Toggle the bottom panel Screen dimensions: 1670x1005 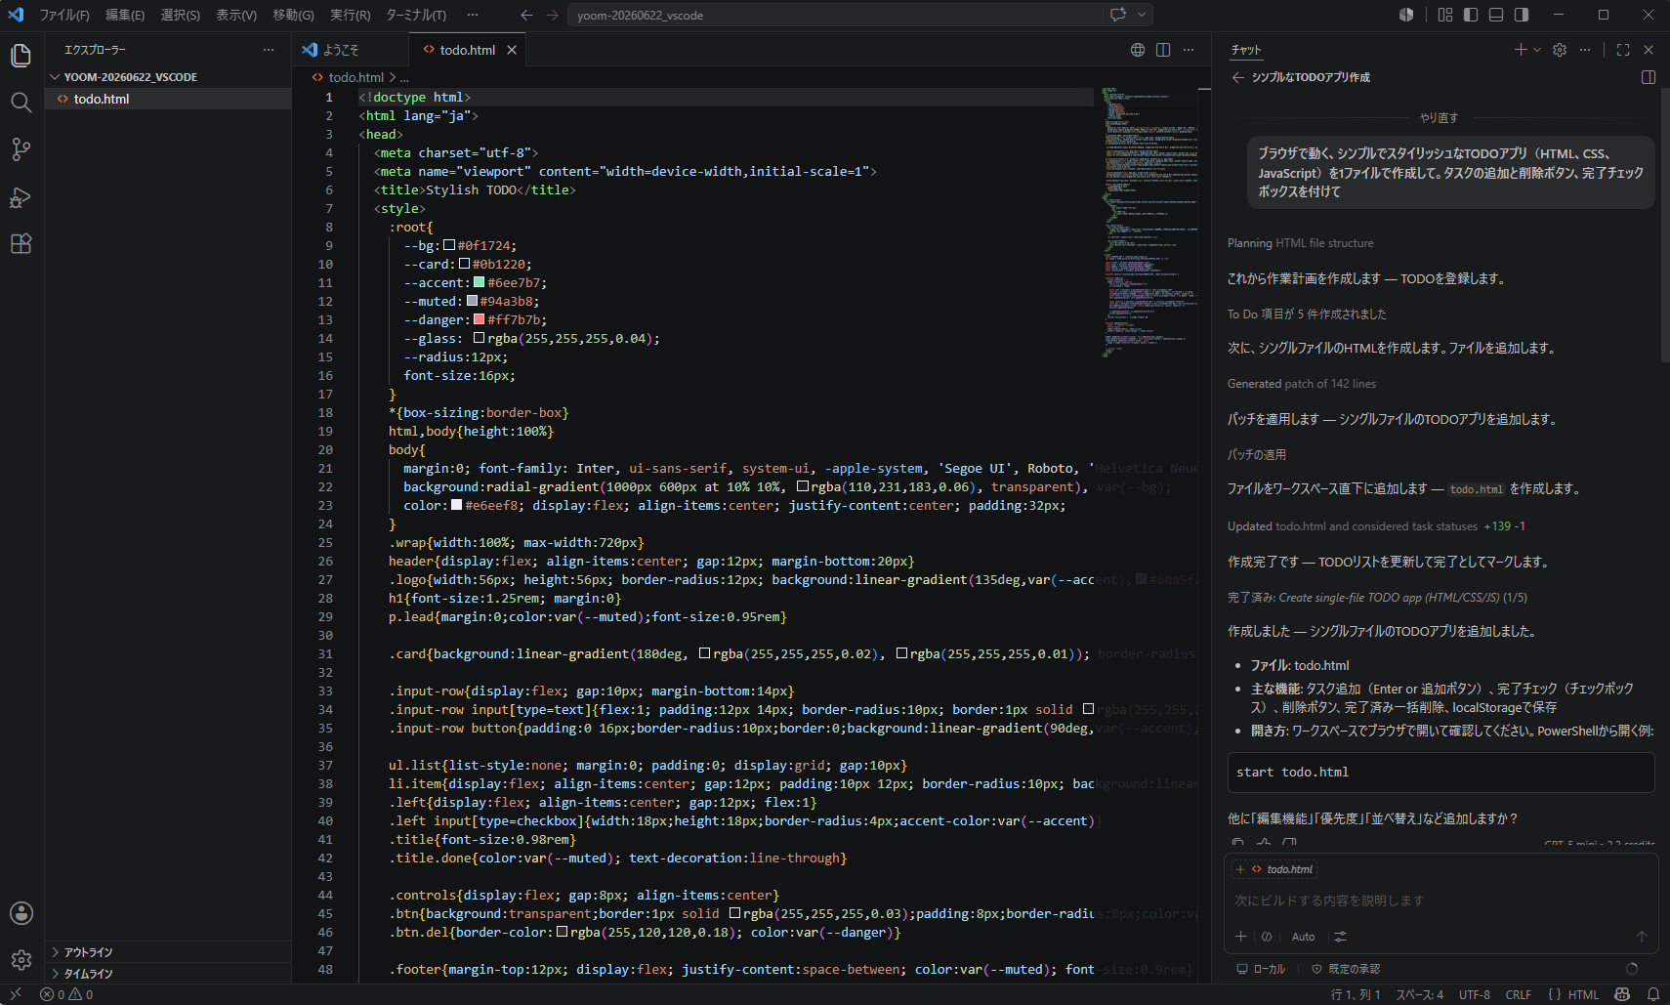[1496, 15]
